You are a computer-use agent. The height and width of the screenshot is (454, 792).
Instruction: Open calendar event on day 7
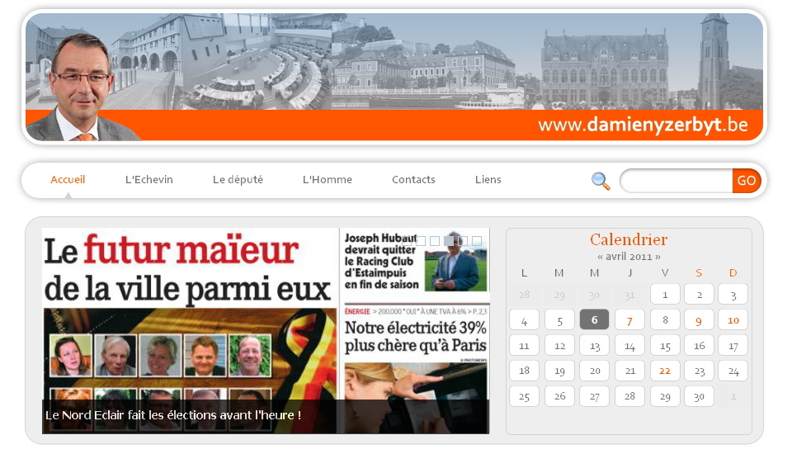(629, 320)
